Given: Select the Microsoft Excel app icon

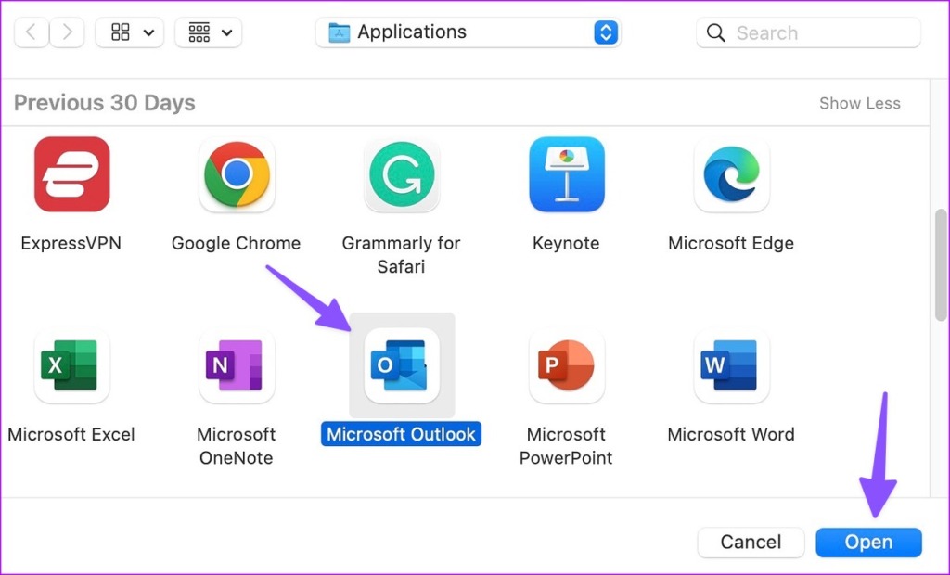Looking at the screenshot, I should [x=71, y=365].
